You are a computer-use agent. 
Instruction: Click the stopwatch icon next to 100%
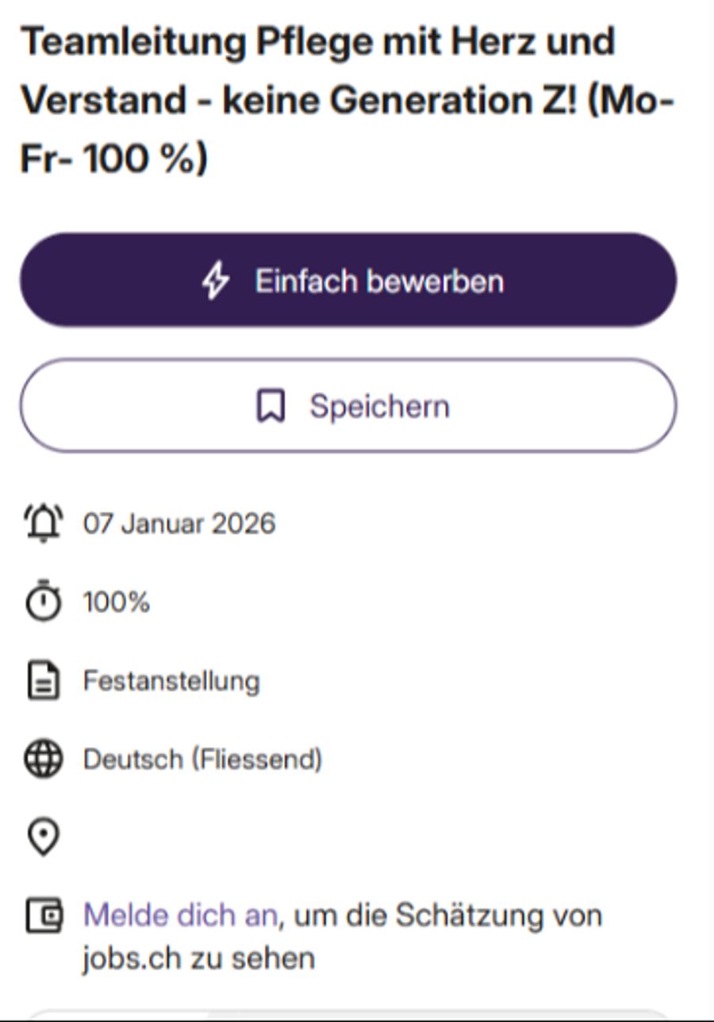43,601
